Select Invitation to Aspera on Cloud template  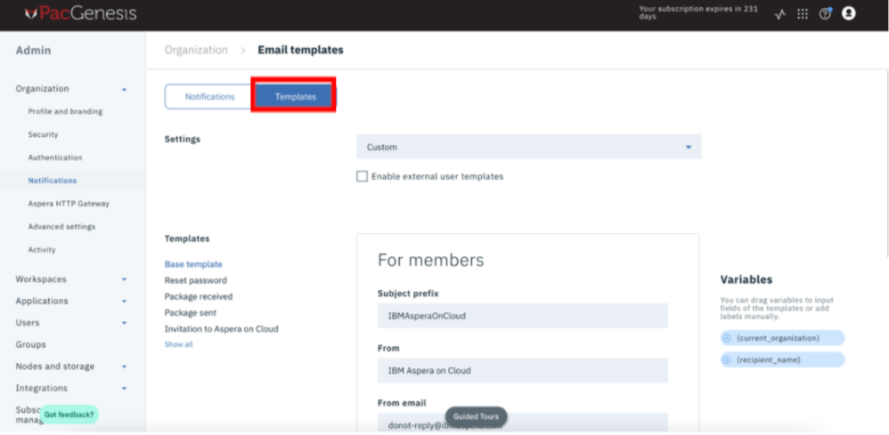point(222,328)
